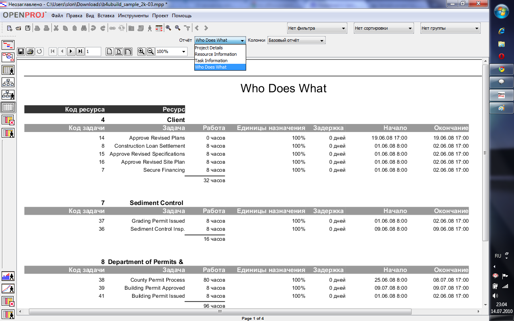Go to last report page

(80, 51)
